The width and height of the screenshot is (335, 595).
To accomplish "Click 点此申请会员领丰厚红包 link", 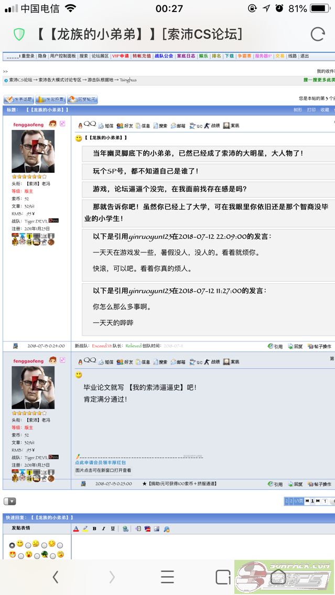I will tap(100, 462).
